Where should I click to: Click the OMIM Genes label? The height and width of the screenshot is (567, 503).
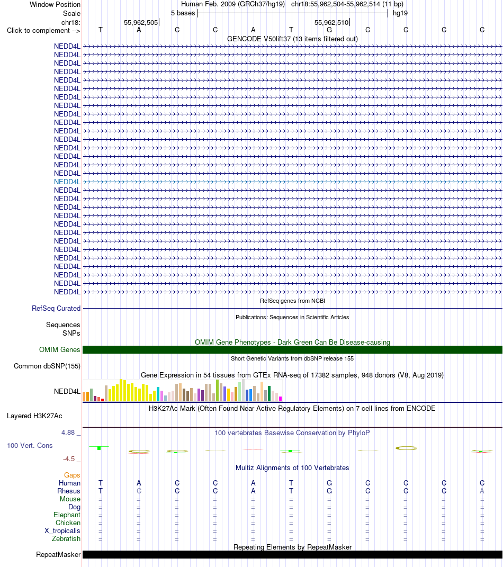(x=60, y=349)
